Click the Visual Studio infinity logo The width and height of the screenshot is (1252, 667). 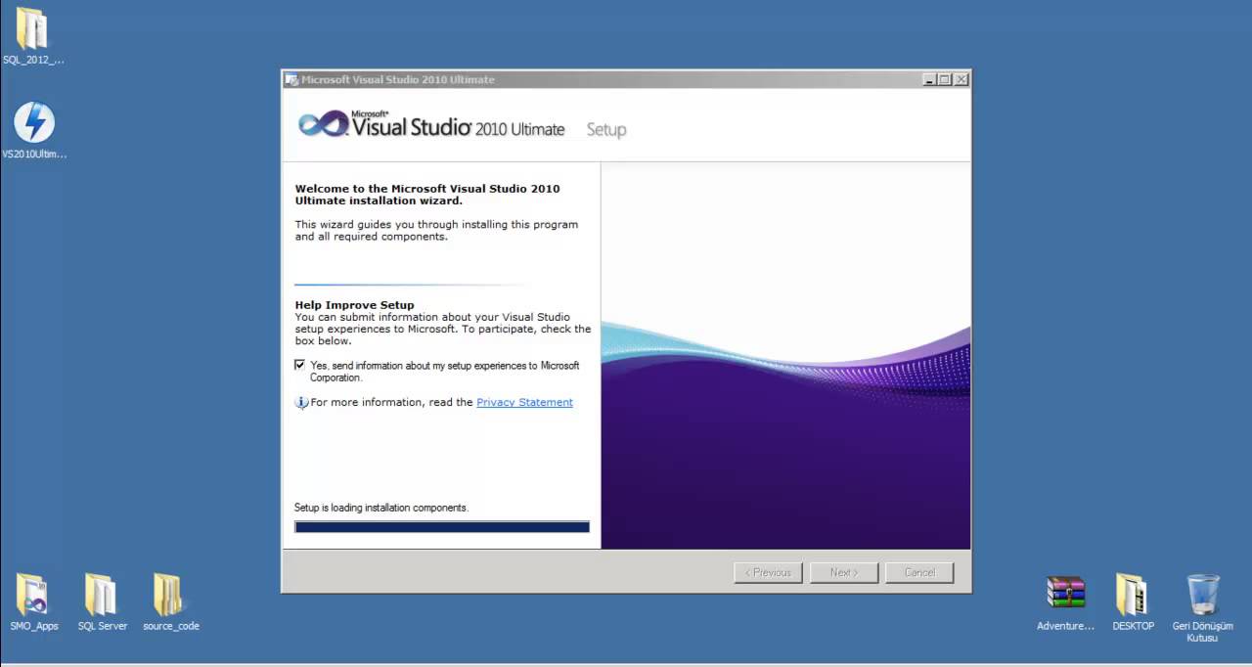[x=323, y=124]
